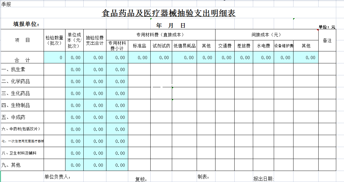Click the 低值易耗品 column header
The width and height of the screenshot is (344, 182).
[184, 46]
